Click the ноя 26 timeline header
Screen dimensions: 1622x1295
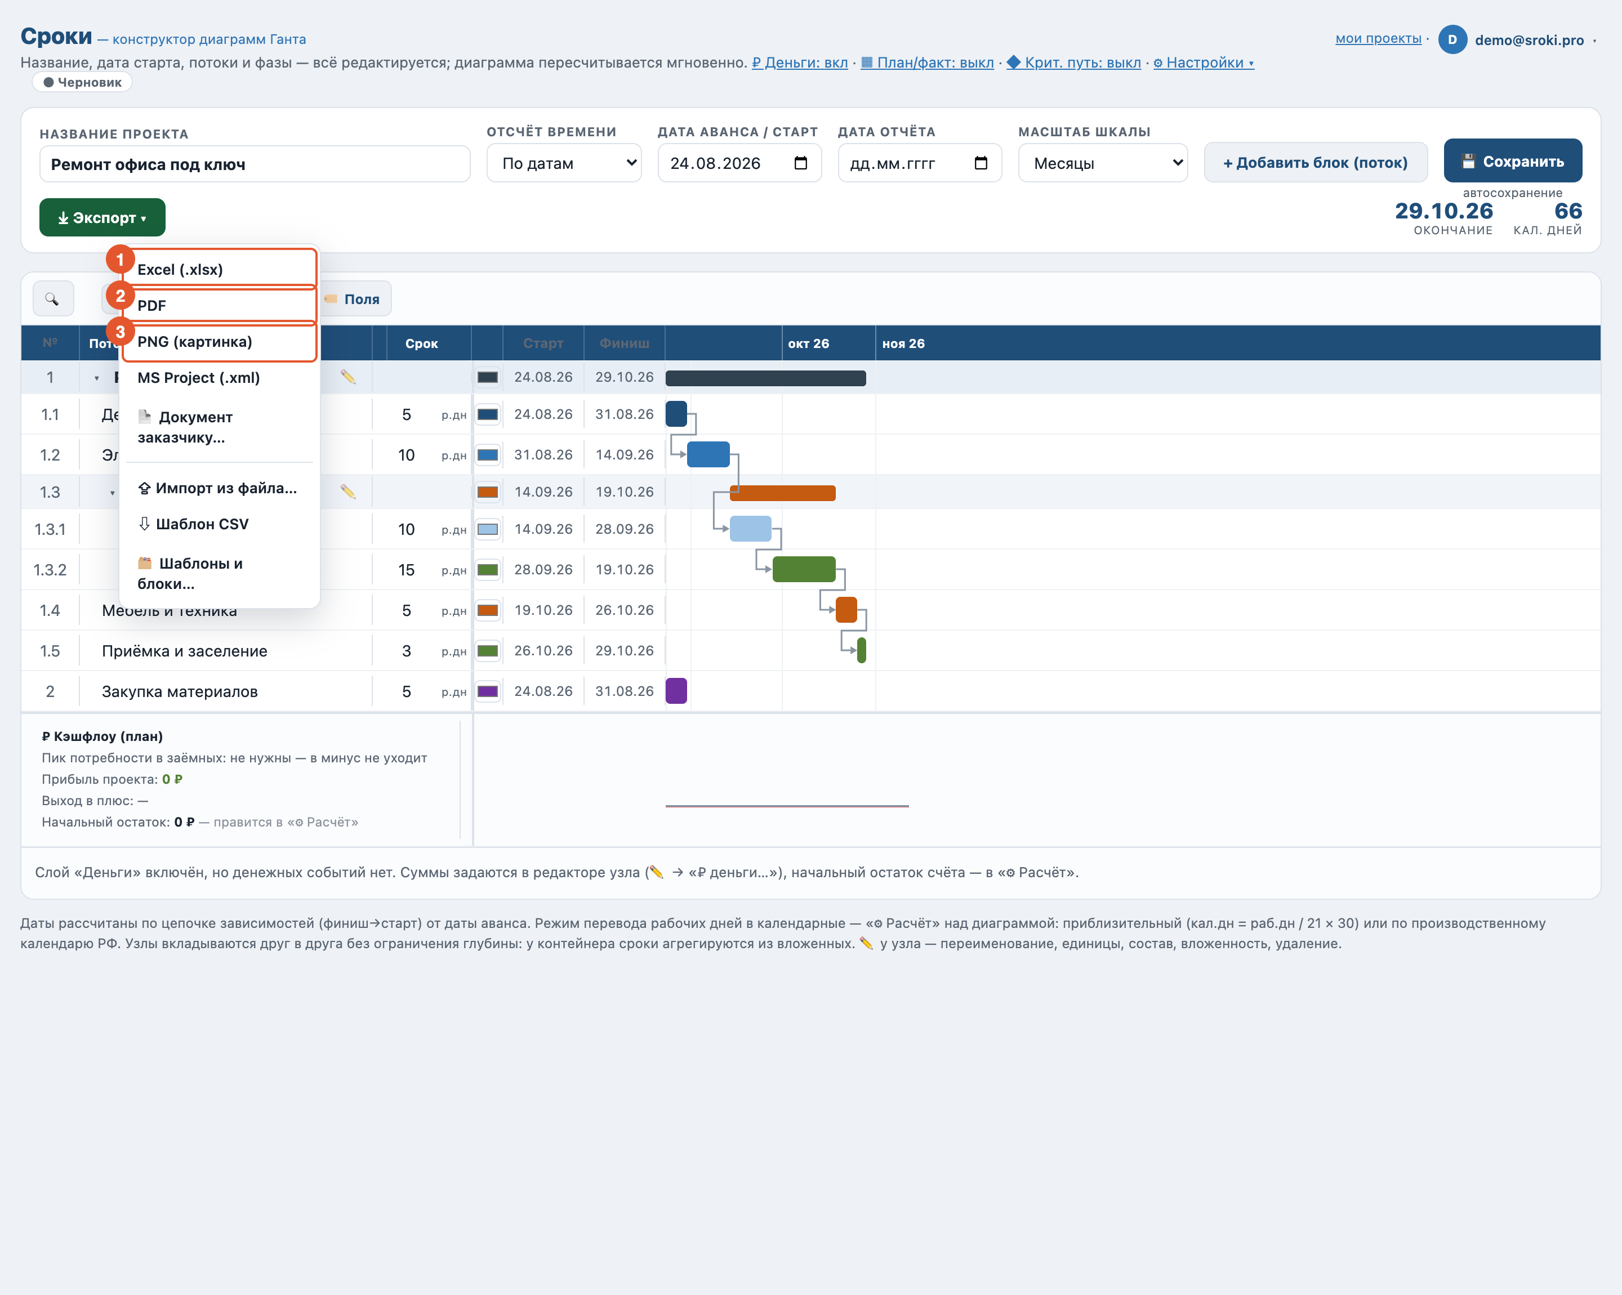(903, 343)
